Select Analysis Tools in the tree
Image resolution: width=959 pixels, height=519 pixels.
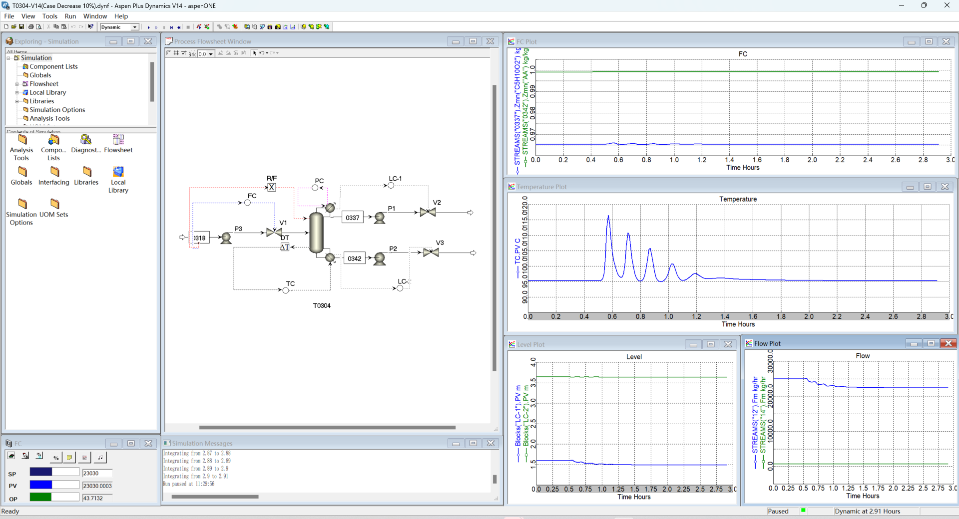point(49,118)
